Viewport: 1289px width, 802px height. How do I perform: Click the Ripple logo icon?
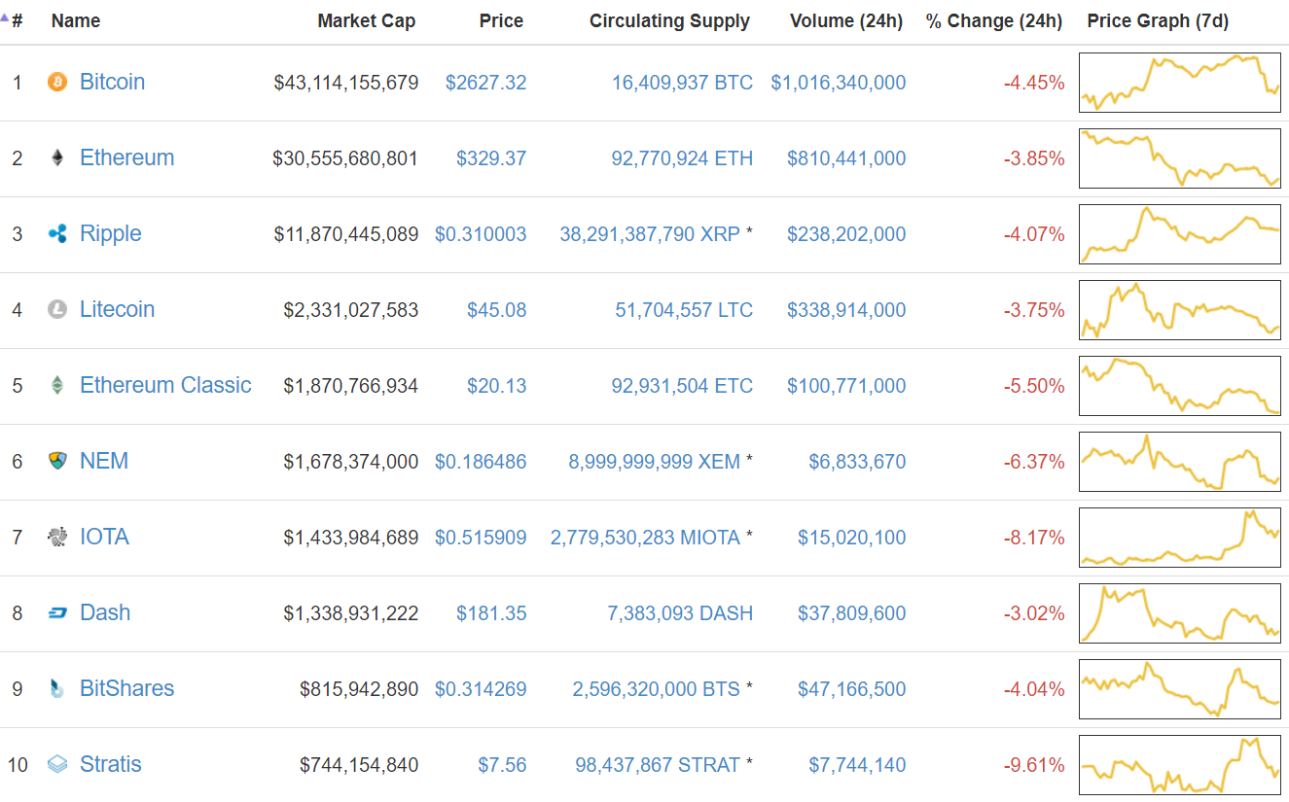(x=57, y=234)
